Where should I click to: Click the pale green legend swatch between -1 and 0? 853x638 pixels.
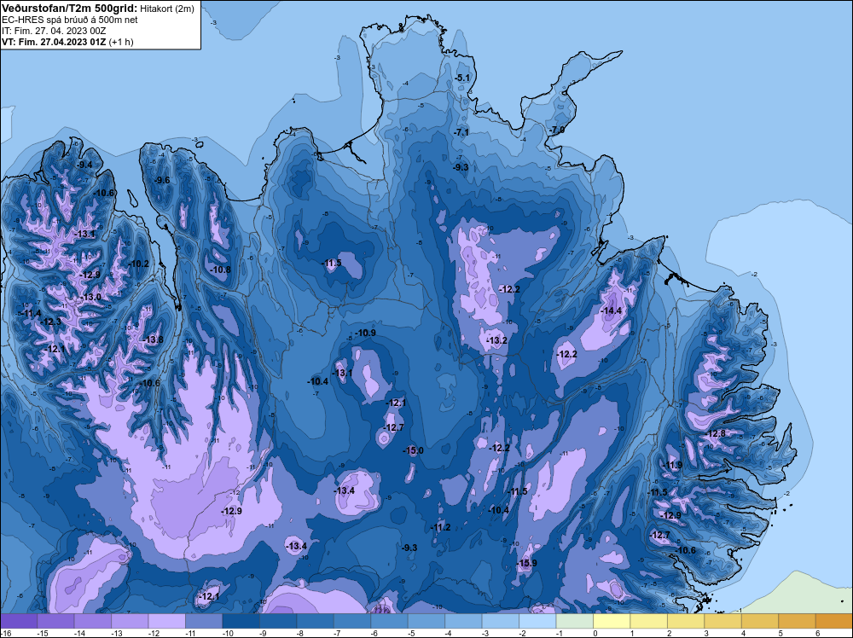point(574,621)
